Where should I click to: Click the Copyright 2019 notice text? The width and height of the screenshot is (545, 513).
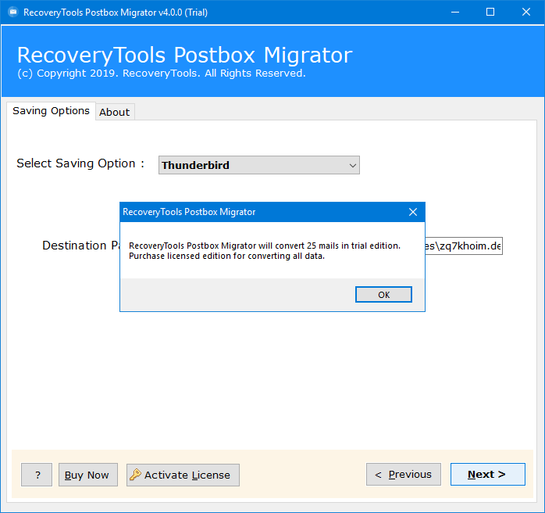tap(162, 73)
